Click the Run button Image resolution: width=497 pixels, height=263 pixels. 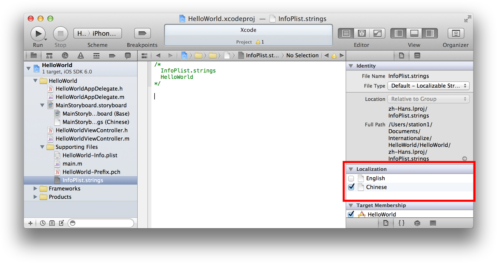coord(38,33)
